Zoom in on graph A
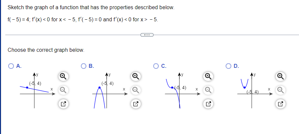 (x=63, y=76)
